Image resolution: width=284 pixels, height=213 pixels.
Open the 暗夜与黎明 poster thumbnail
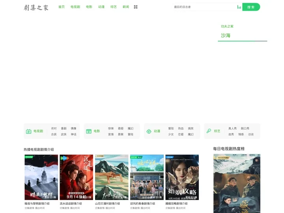pyautogui.click(x=41, y=177)
